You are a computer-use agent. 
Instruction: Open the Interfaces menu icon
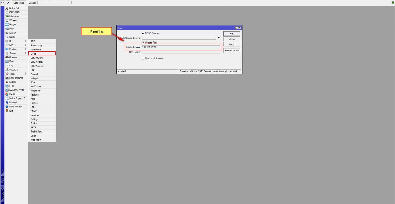tap(7, 16)
